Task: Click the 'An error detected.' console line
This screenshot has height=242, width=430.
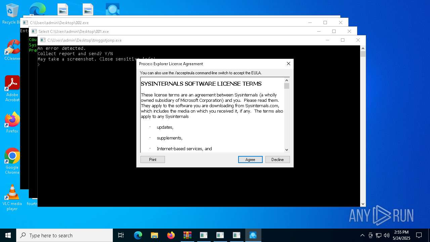Action: [62, 48]
